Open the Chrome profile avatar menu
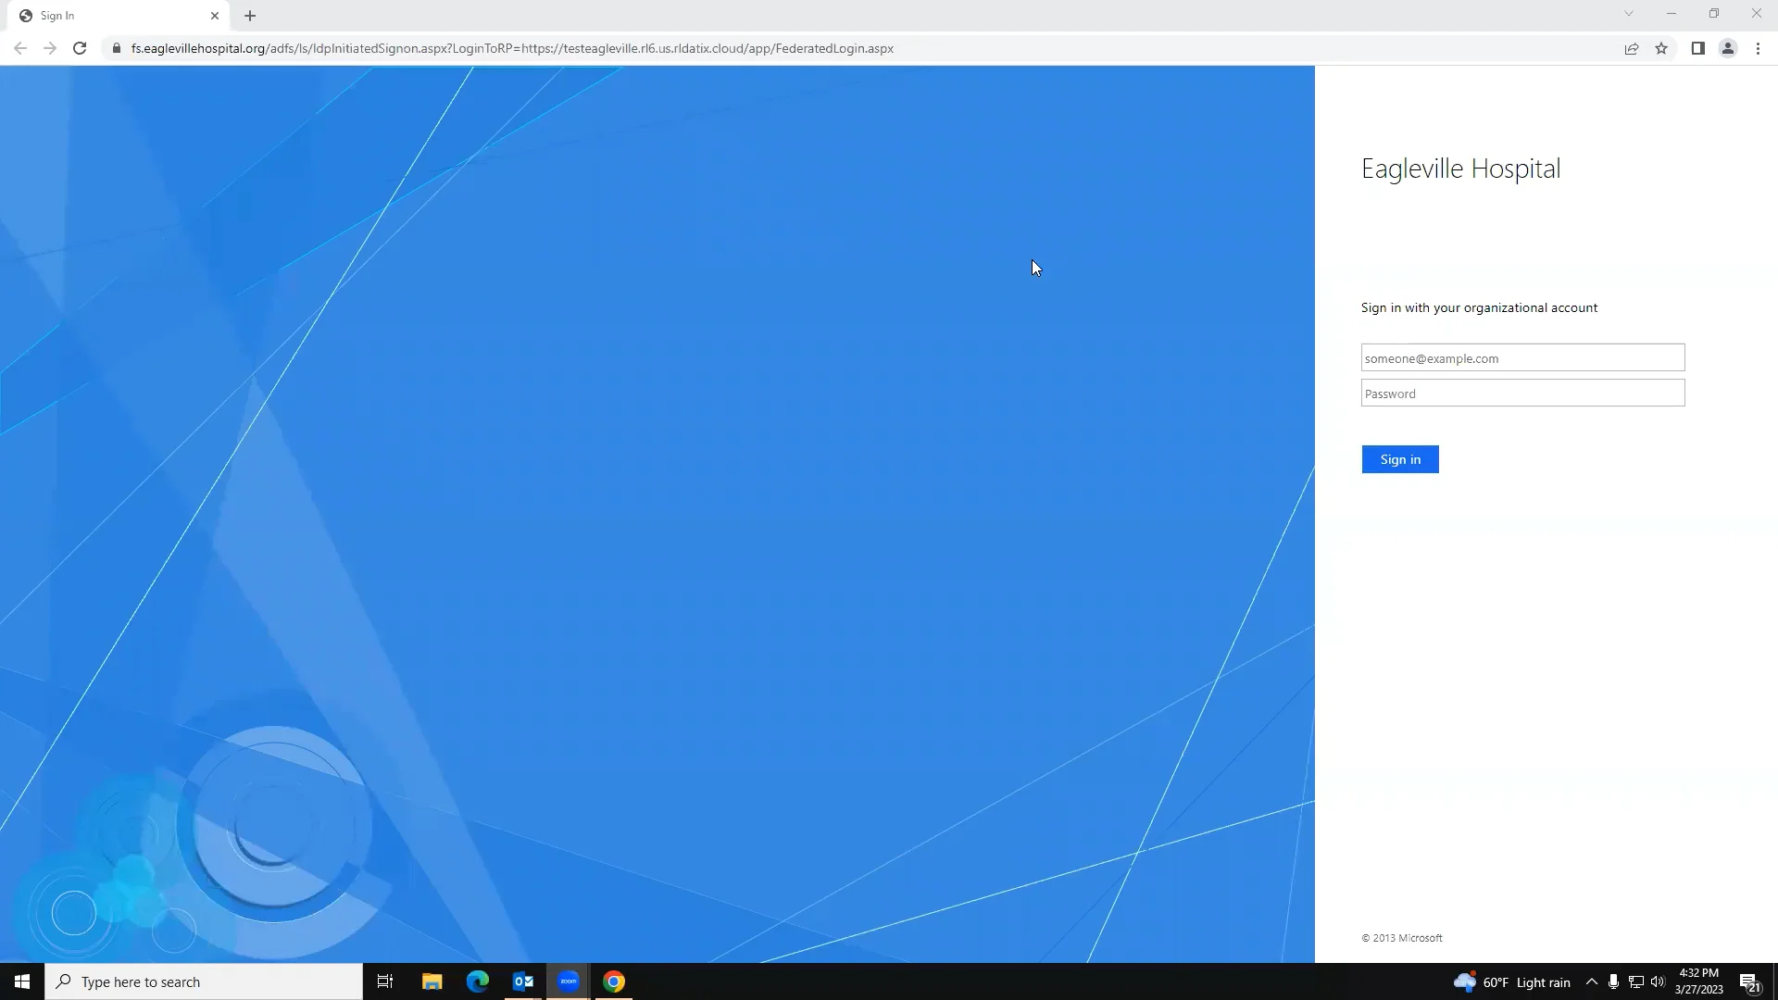Viewport: 1778px width, 1000px height. coord(1728,48)
